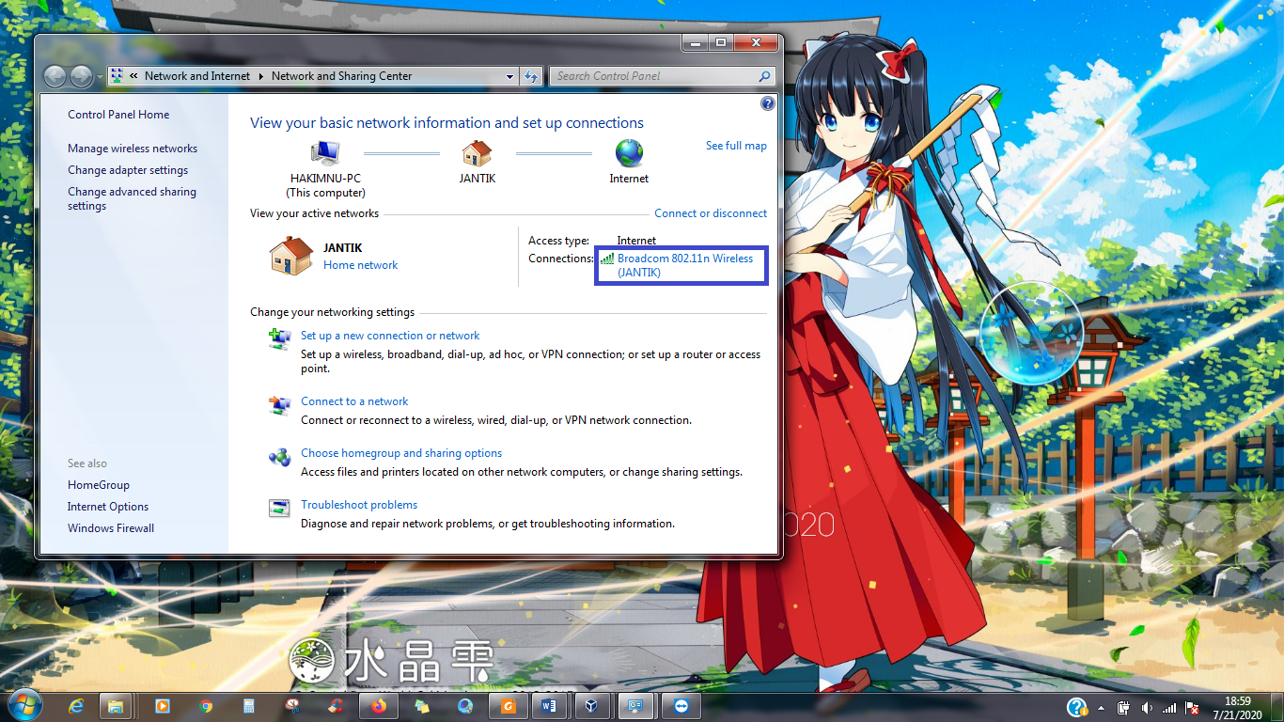Launch Internet Explorer from the taskbar
Viewport: 1284px width, 722px height.
coord(77,707)
